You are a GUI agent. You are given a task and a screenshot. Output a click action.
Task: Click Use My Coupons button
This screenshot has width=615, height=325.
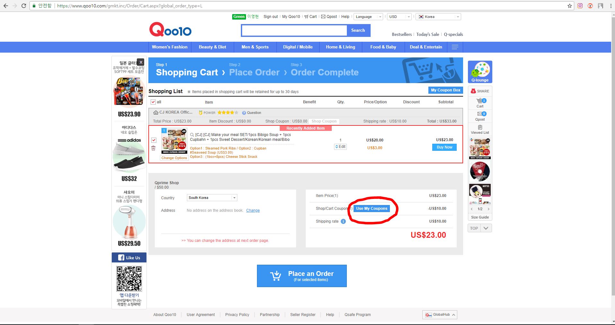(372, 209)
